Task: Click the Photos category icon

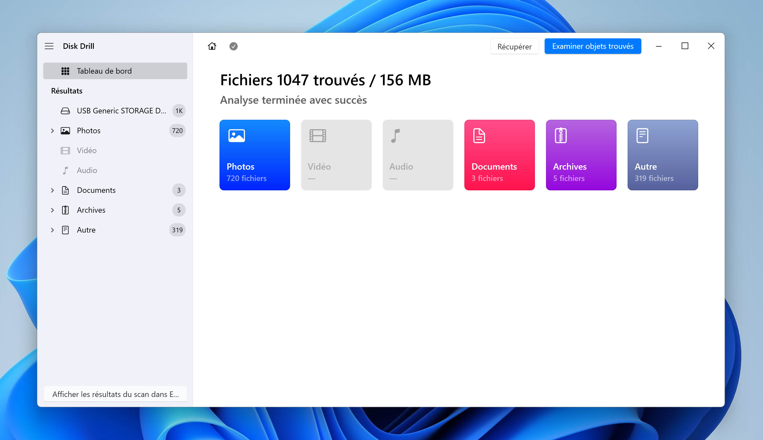Action: pyautogui.click(x=236, y=136)
